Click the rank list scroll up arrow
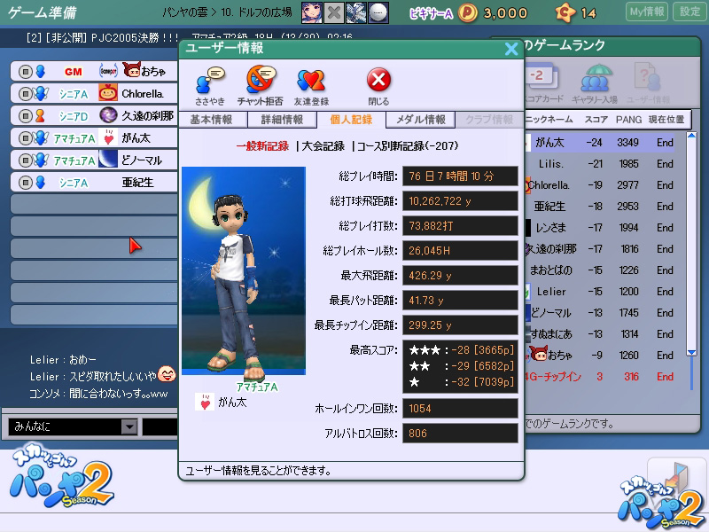709x532 pixels. (691, 136)
